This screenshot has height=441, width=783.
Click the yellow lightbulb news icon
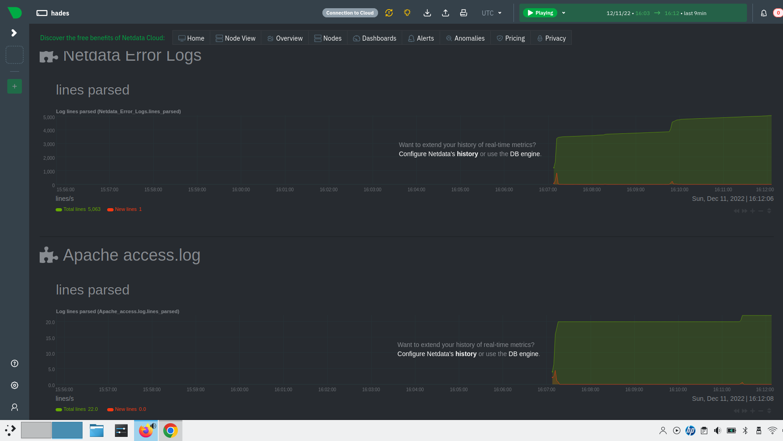pyautogui.click(x=407, y=13)
